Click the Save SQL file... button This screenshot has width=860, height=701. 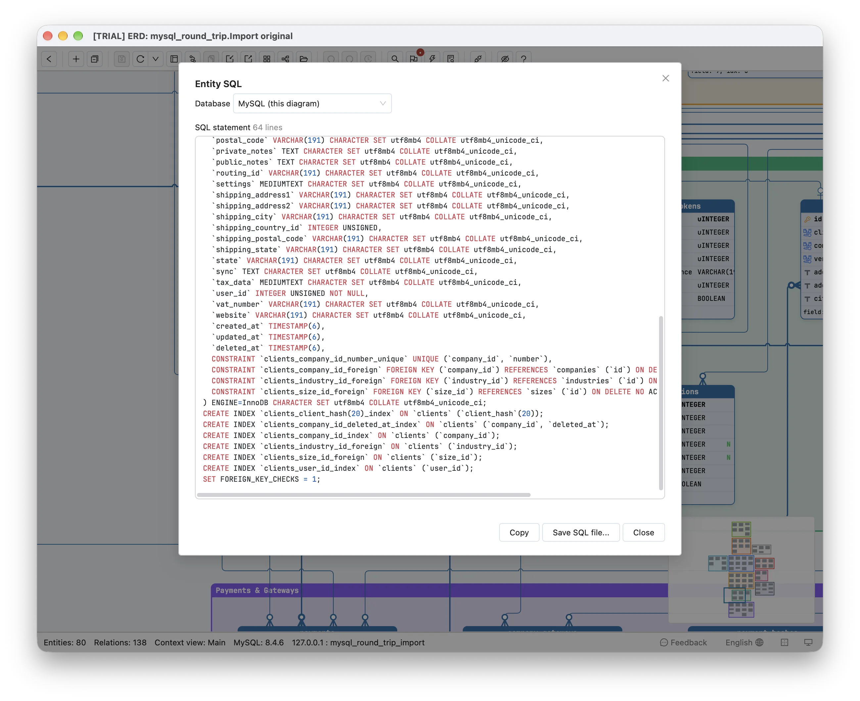(581, 532)
